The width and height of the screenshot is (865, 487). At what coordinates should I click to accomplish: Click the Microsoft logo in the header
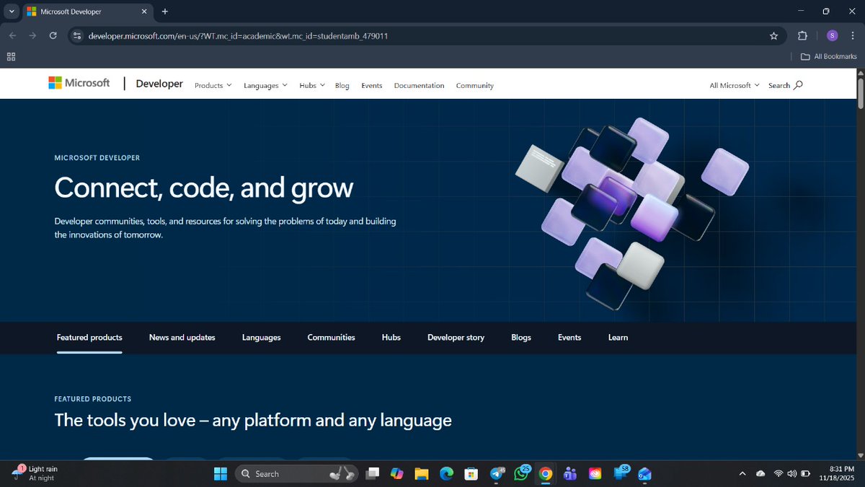79,83
